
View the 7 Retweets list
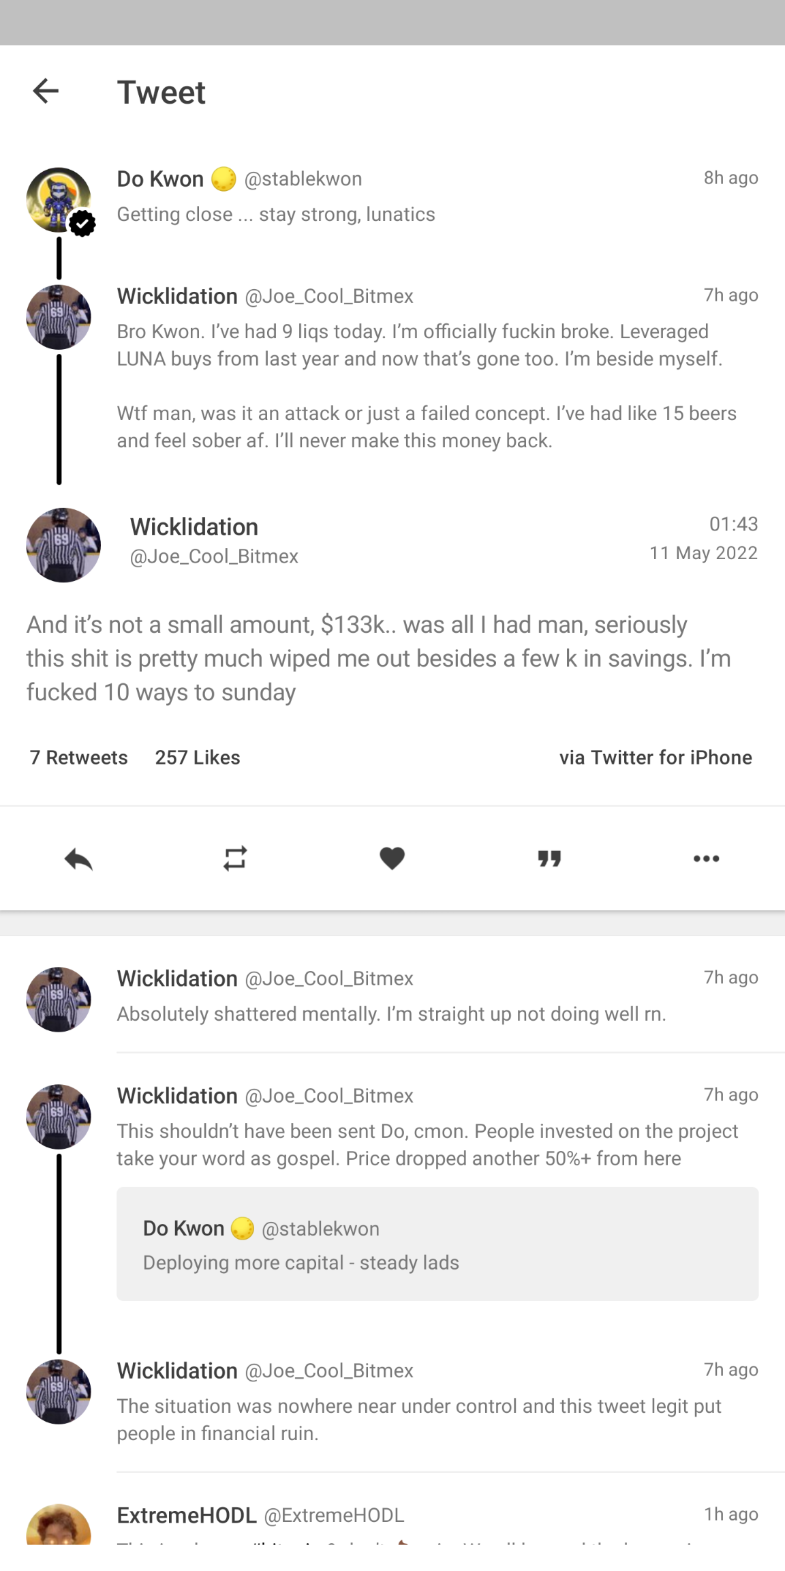78,758
